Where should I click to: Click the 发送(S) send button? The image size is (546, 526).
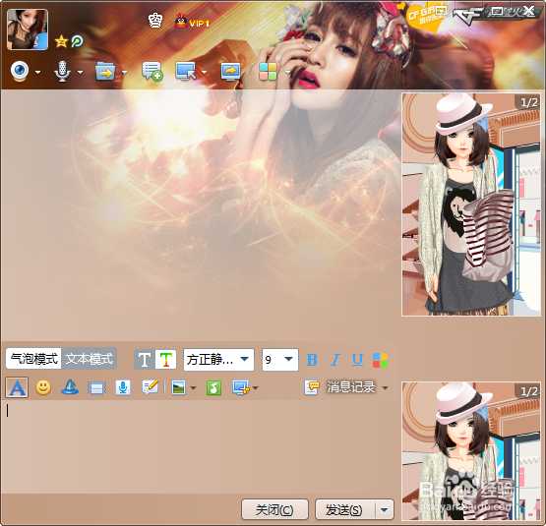tap(345, 510)
